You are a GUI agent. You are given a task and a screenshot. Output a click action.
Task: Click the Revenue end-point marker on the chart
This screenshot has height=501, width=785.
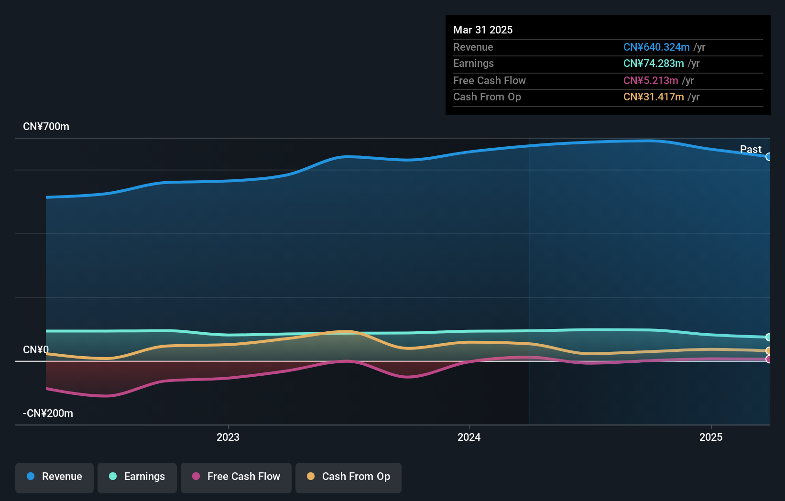768,157
